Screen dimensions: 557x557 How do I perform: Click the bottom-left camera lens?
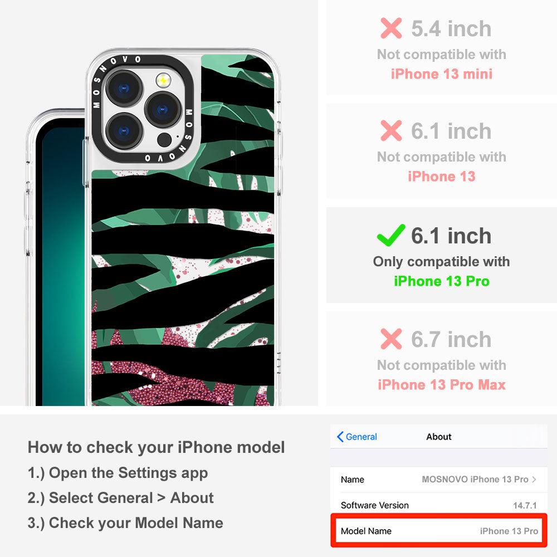coord(124,131)
